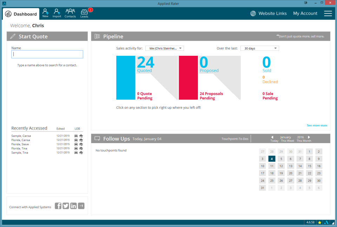Viewport: 337px width, 227px height.
Task: Click auto icon for Florida, Carisa
Action: coord(76,140)
